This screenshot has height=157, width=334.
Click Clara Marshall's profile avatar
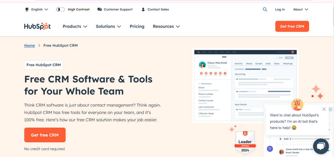click(202, 65)
